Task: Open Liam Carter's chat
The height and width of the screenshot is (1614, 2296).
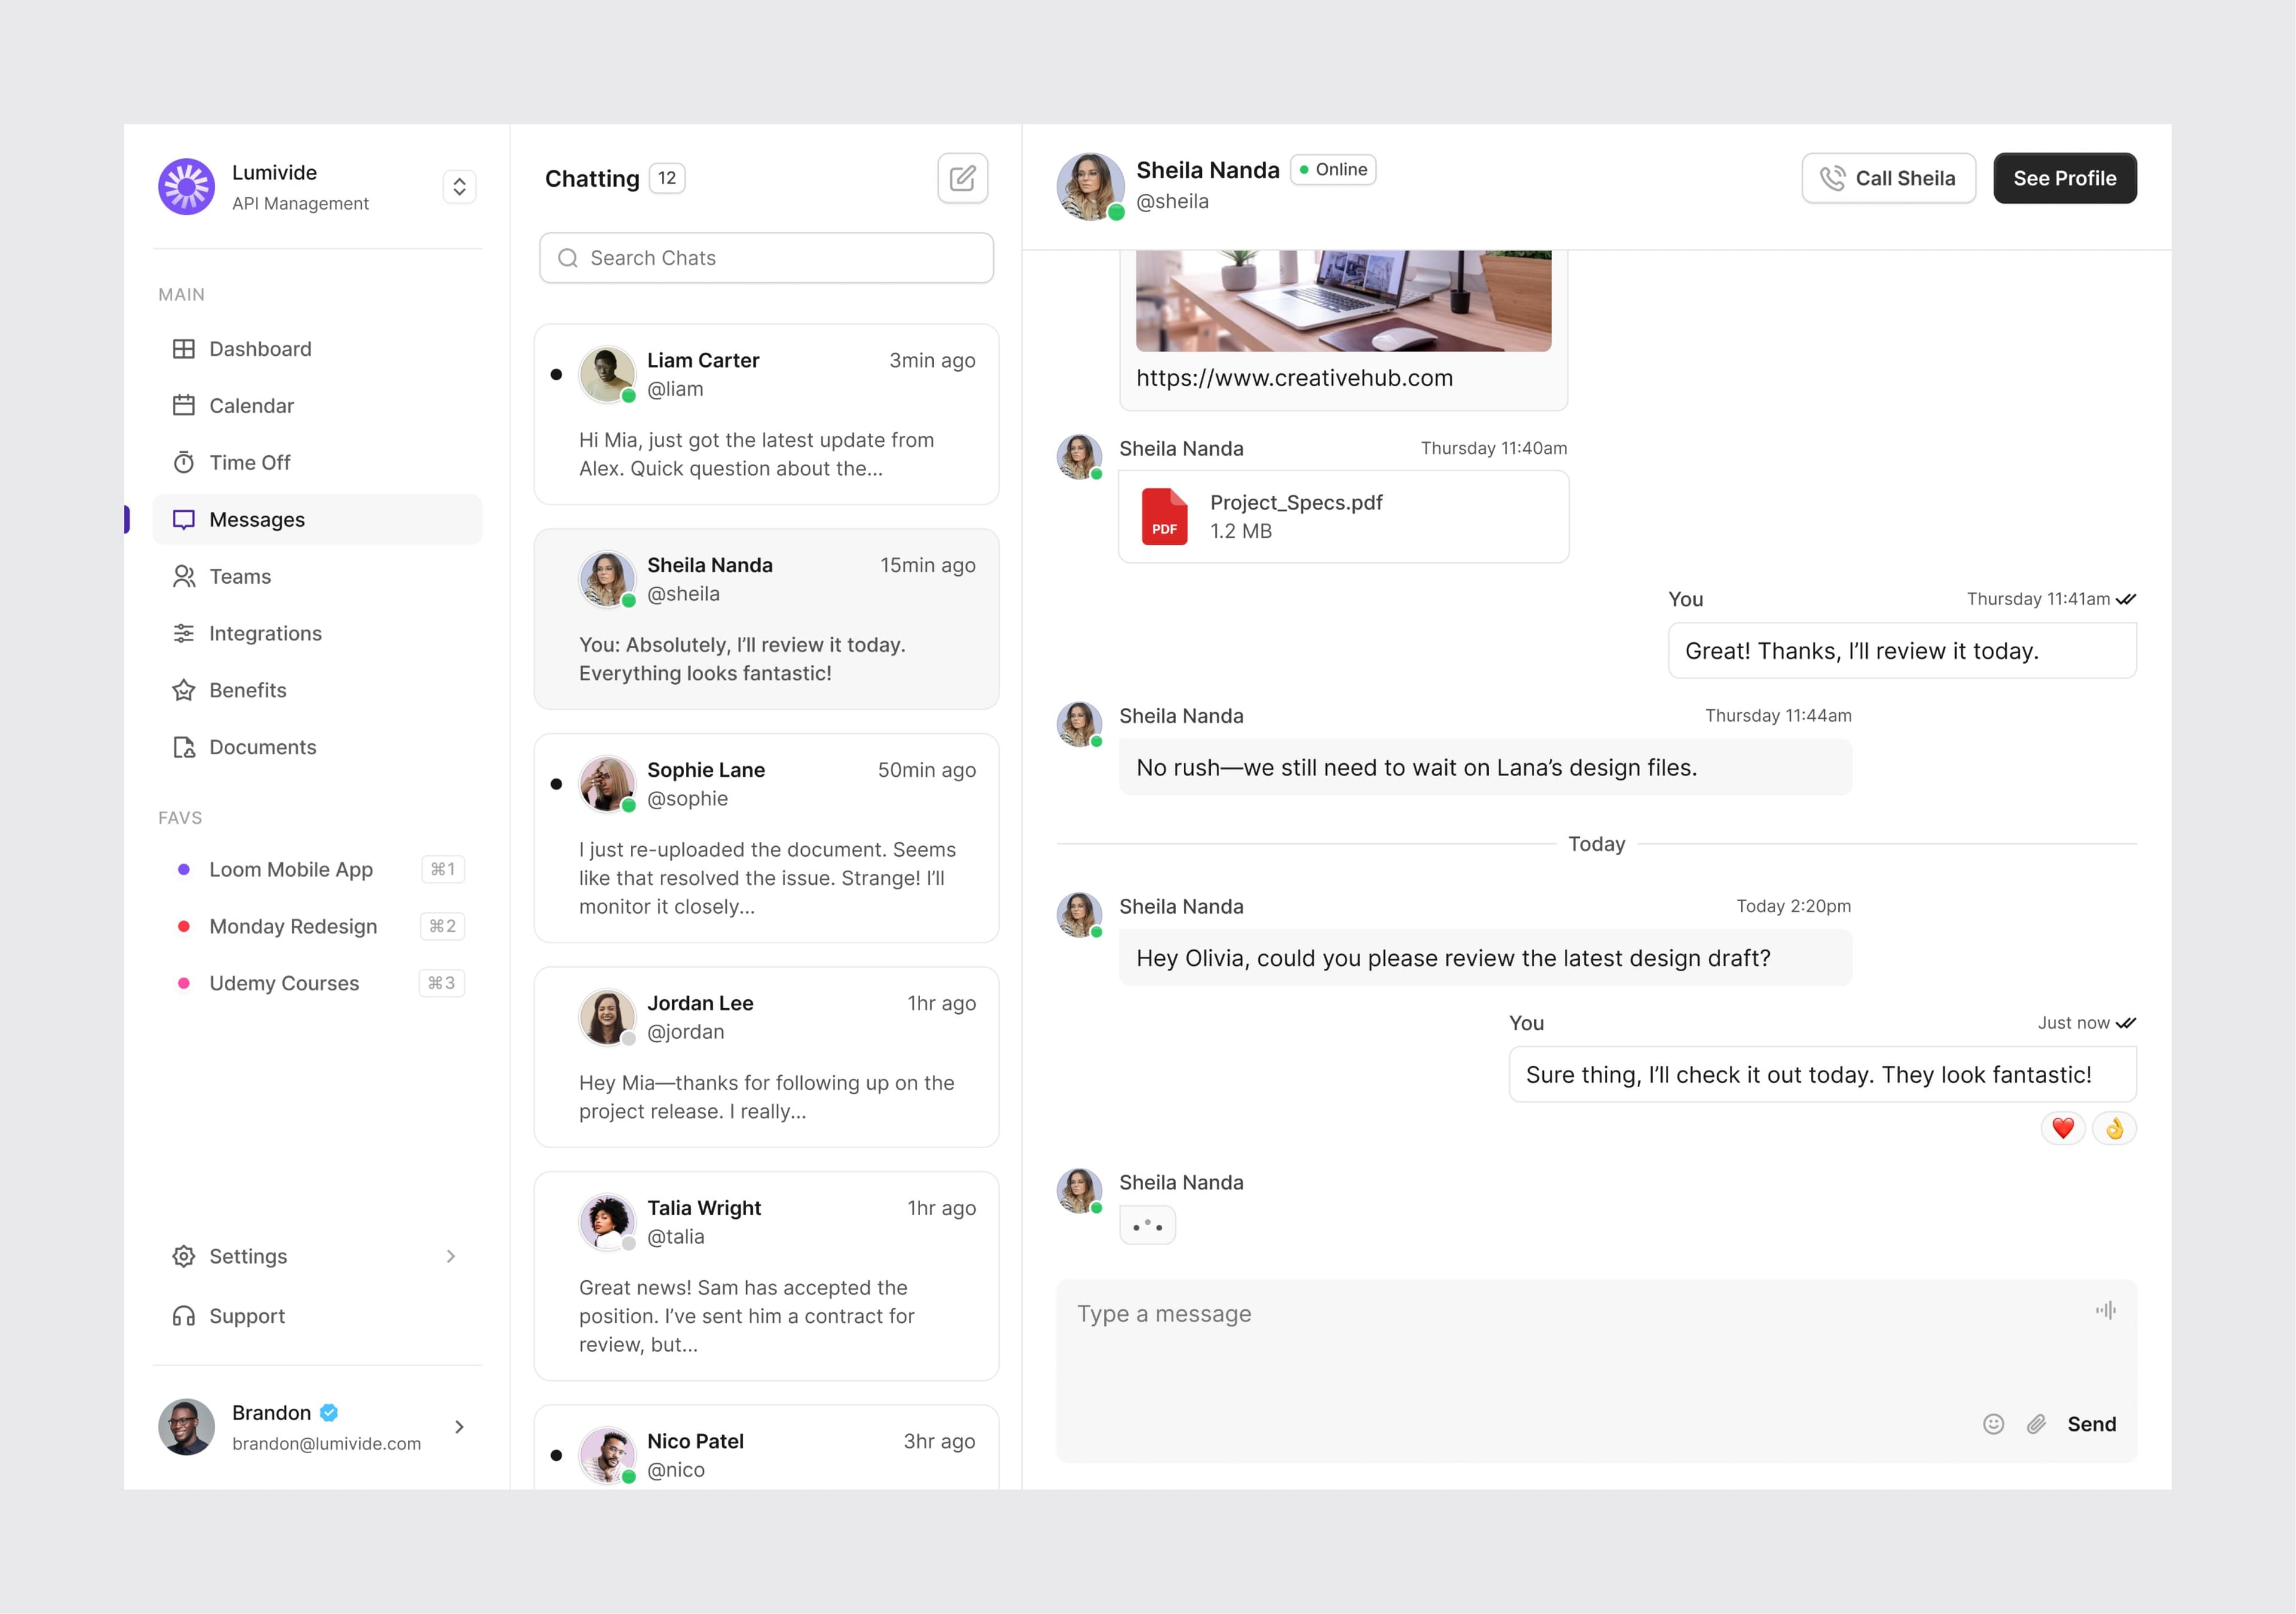Action: click(766, 414)
